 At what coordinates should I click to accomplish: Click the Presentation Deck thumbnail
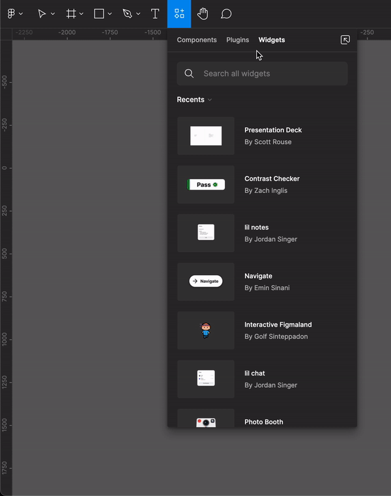[206, 136]
